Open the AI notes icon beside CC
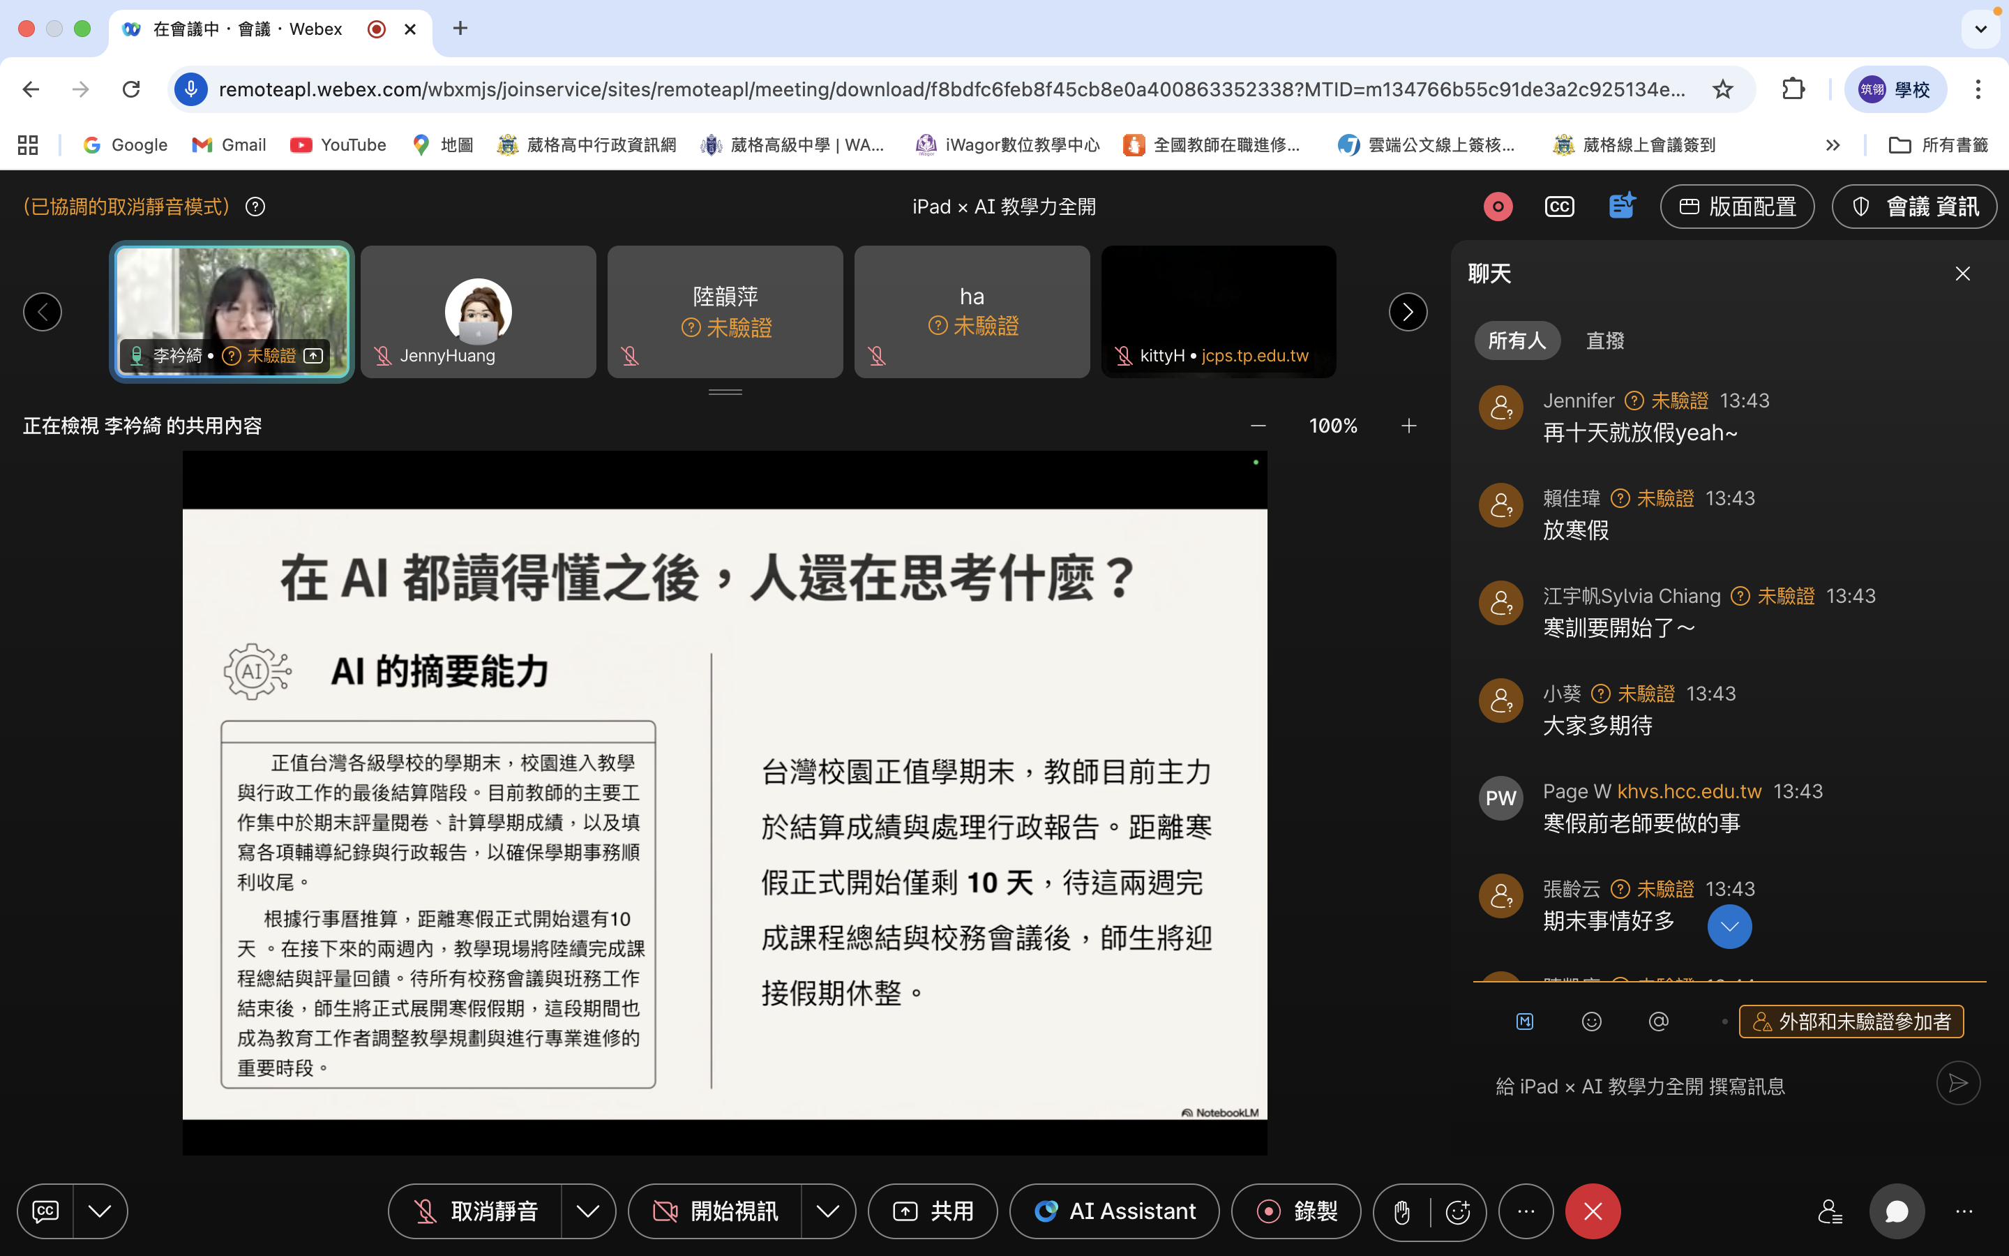Image resolution: width=2009 pixels, height=1256 pixels. [x=1620, y=206]
